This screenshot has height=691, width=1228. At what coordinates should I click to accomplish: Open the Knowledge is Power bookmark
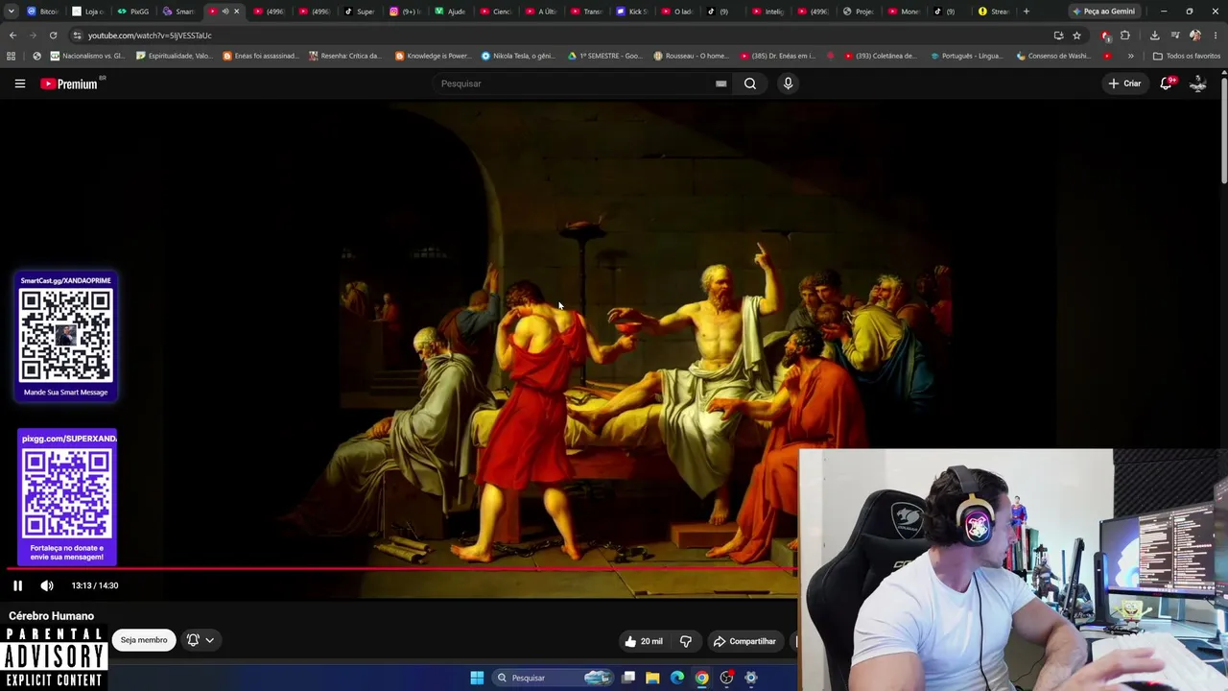point(434,56)
